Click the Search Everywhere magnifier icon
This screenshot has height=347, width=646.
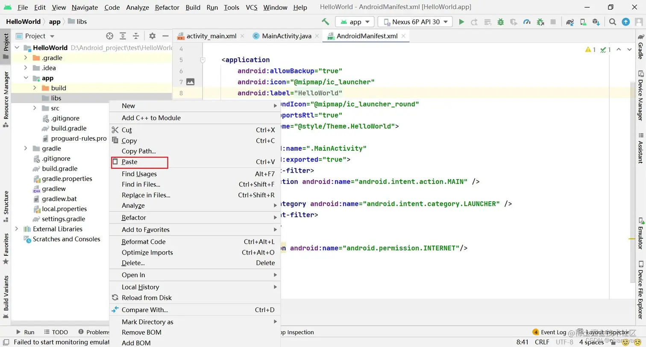(613, 22)
